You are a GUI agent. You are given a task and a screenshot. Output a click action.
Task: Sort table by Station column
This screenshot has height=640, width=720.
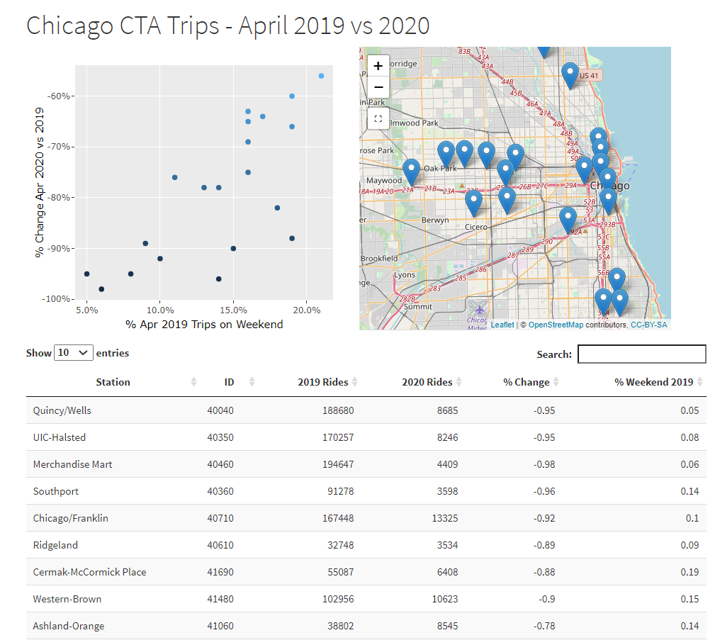click(113, 382)
